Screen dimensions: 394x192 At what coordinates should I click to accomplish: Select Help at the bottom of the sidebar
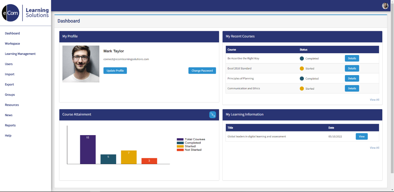(8, 135)
